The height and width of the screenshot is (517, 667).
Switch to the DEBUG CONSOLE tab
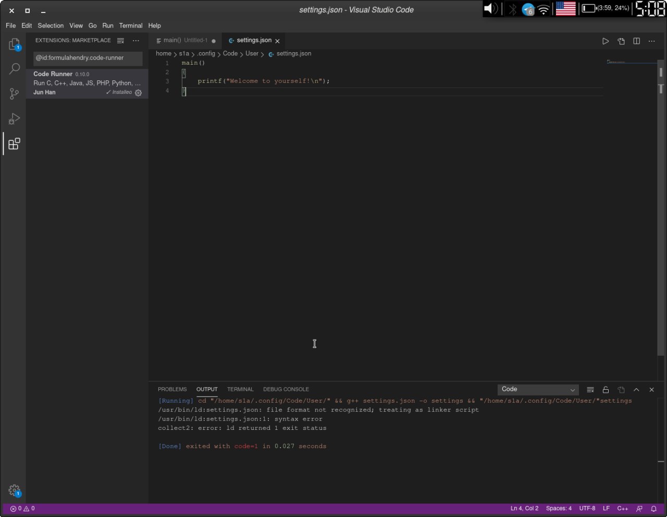(286, 389)
